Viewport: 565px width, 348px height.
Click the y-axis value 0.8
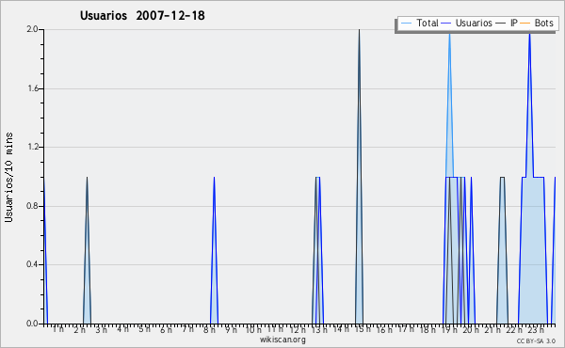[32, 206]
